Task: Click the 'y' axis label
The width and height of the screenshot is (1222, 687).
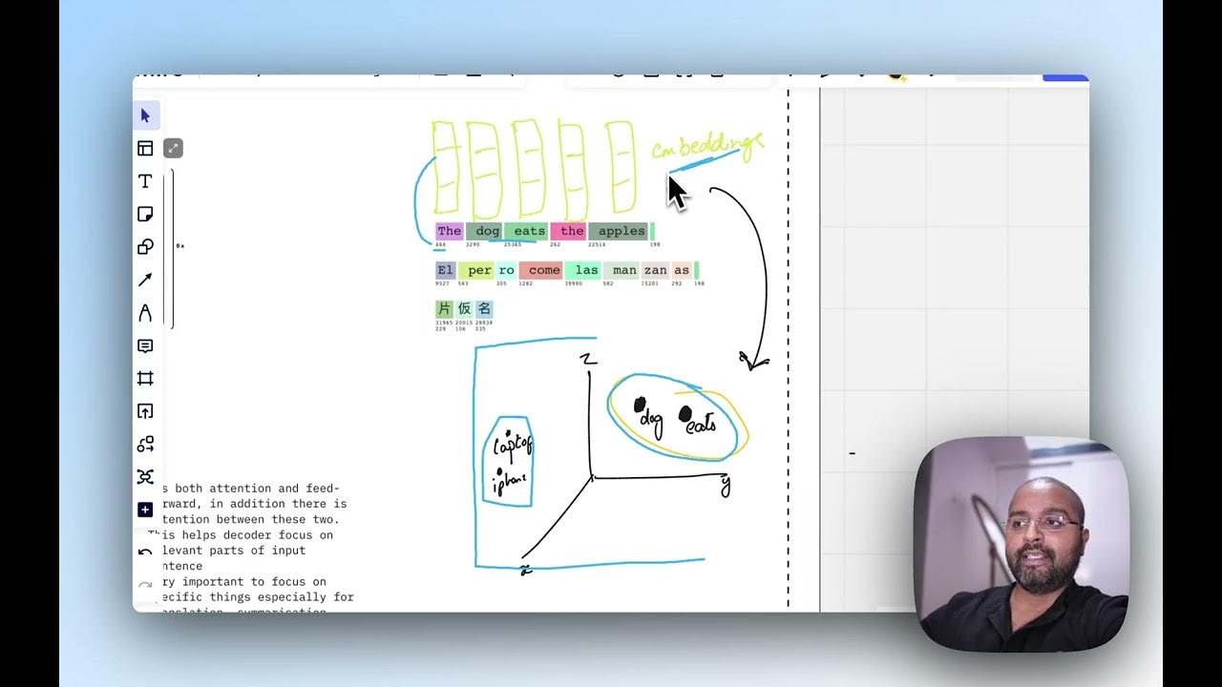Action: point(726,486)
